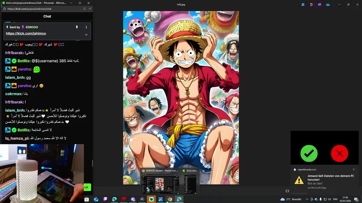The width and height of the screenshot is (362, 203).
Task: Collapse the pinned message with chevron
Action: [x=86, y=35]
